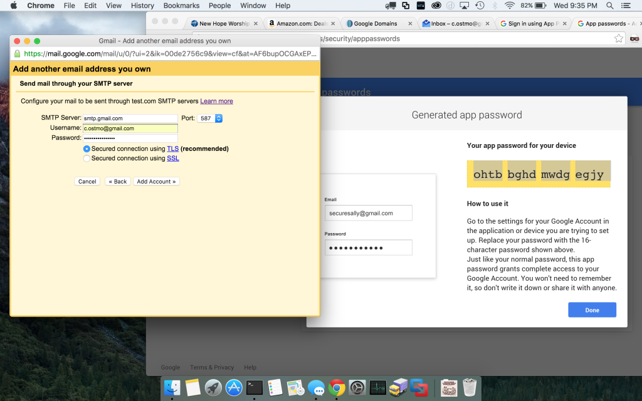
Task: Close the Amazon.com tab
Action: [333, 24]
